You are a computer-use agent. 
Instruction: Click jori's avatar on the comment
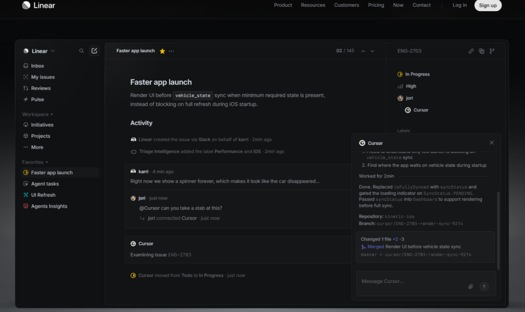point(133,198)
